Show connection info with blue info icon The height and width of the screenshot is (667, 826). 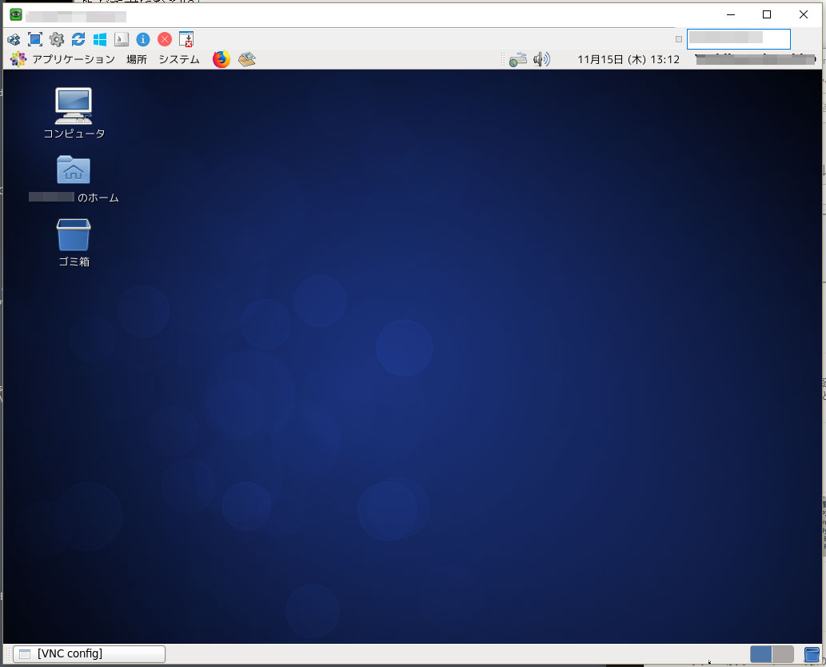pyautogui.click(x=143, y=39)
